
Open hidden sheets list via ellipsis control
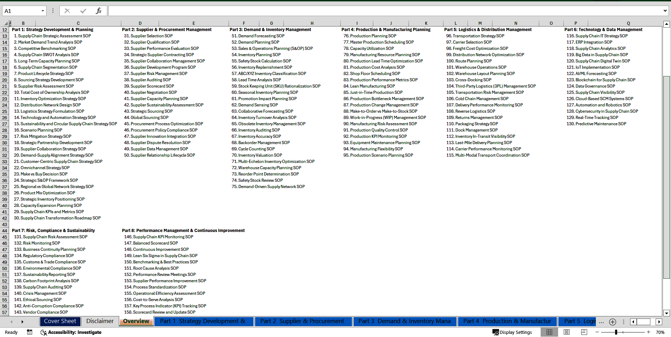tap(601, 321)
